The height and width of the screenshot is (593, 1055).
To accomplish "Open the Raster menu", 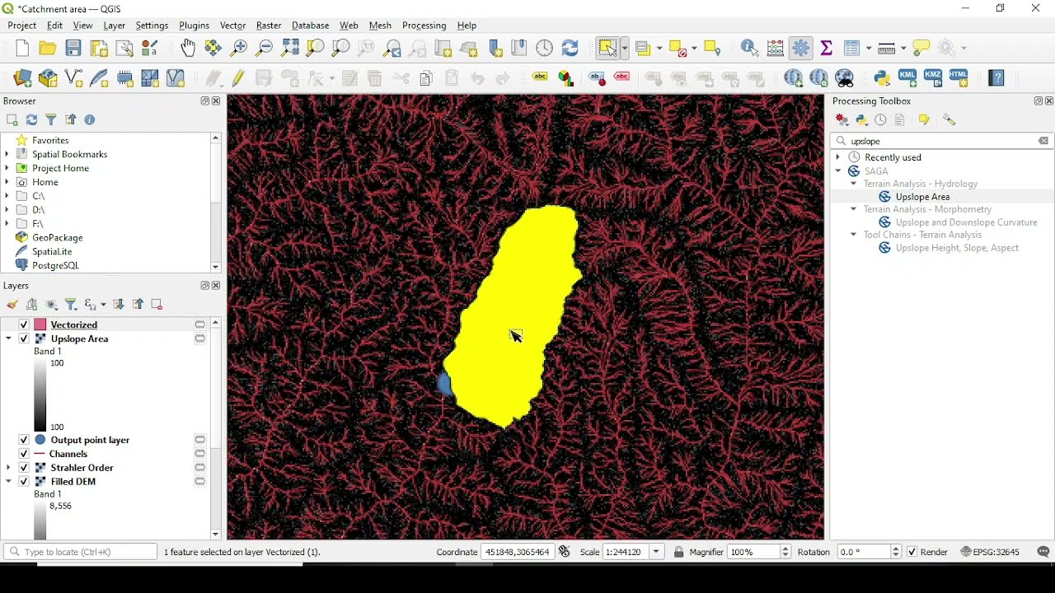I will coord(269,26).
